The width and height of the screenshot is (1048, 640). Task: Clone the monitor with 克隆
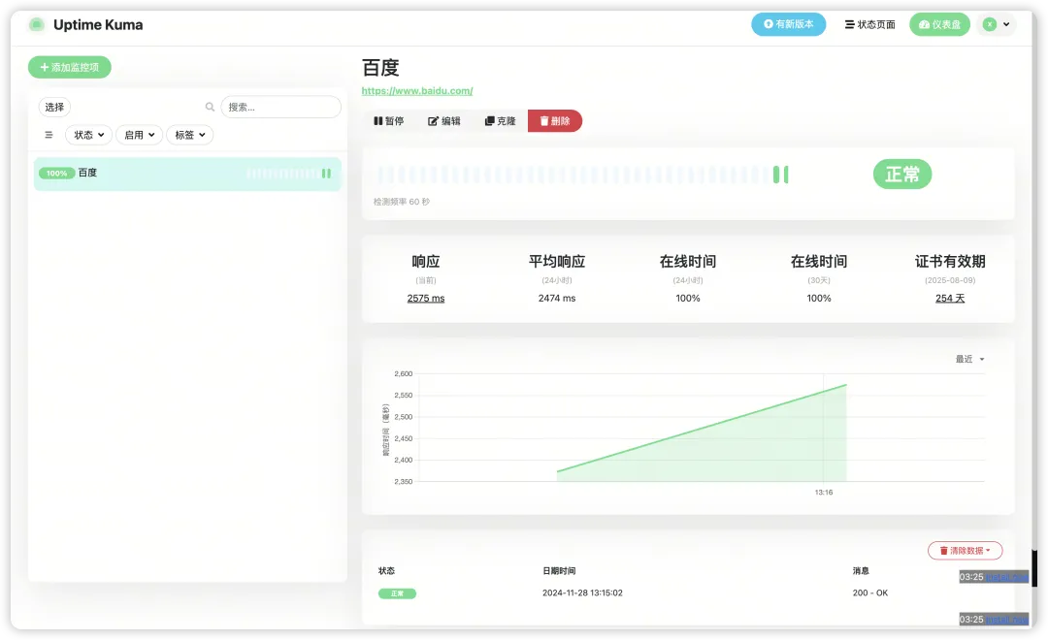pos(500,121)
